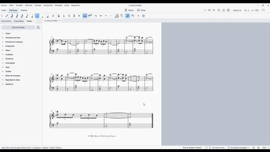The width and height of the screenshot is (270, 152).
Task: Open playback settings gear
Action: click(x=228, y=10)
